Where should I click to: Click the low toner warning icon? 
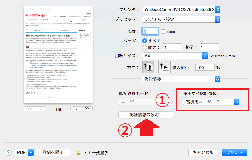[x=78, y=153]
